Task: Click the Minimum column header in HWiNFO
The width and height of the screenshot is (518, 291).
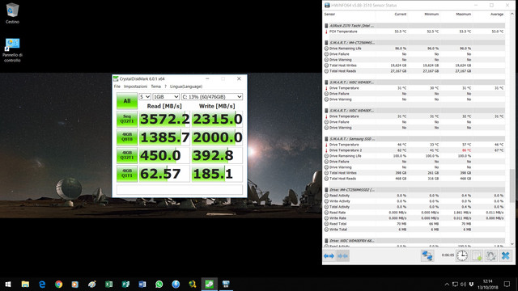Action: click(431, 15)
